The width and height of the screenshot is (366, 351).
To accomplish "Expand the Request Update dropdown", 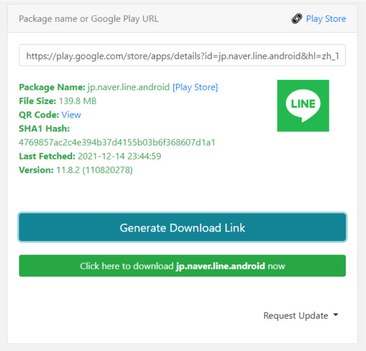I will (x=300, y=315).
